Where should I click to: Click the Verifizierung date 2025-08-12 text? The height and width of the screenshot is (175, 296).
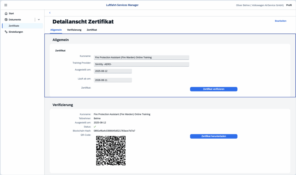tap(100, 122)
